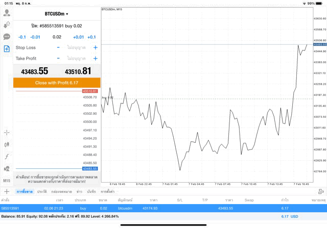This screenshot has height=228, width=327.
Task: Open the M15 timeframe selector
Action: click(7, 181)
